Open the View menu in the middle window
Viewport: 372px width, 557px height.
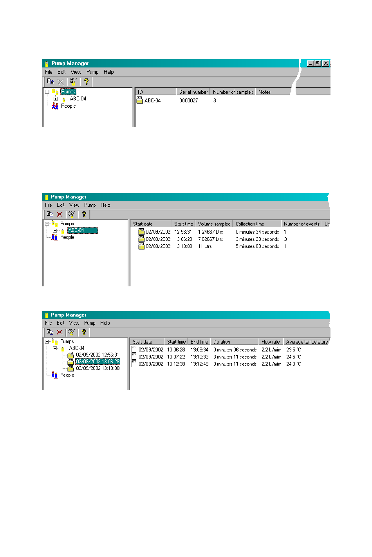(74, 205)
